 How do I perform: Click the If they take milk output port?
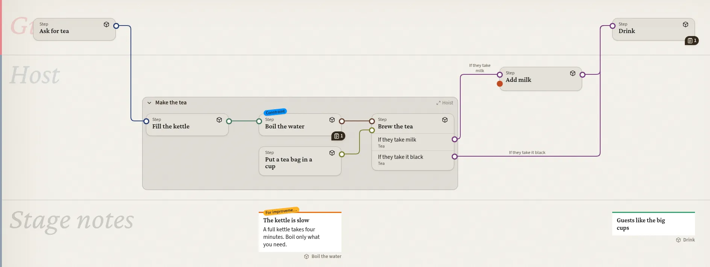[455, 139]
